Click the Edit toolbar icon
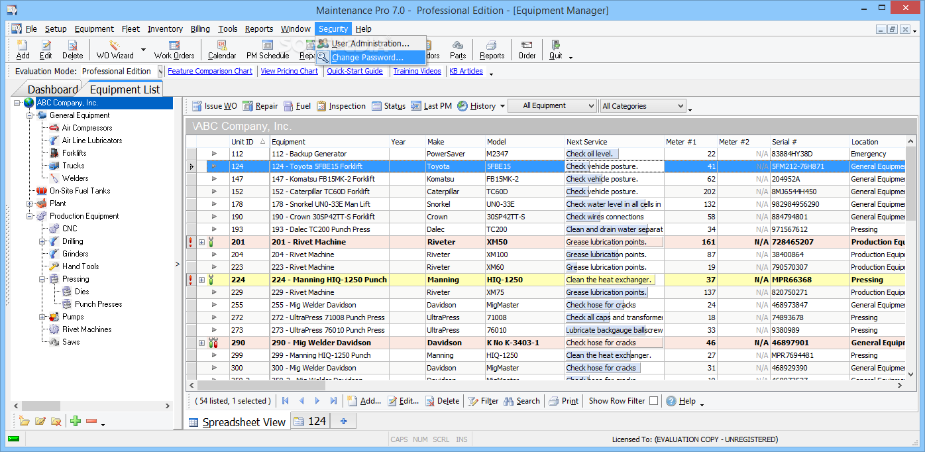The height and width of the screenshot is (452, 925). tap(46, 50)
